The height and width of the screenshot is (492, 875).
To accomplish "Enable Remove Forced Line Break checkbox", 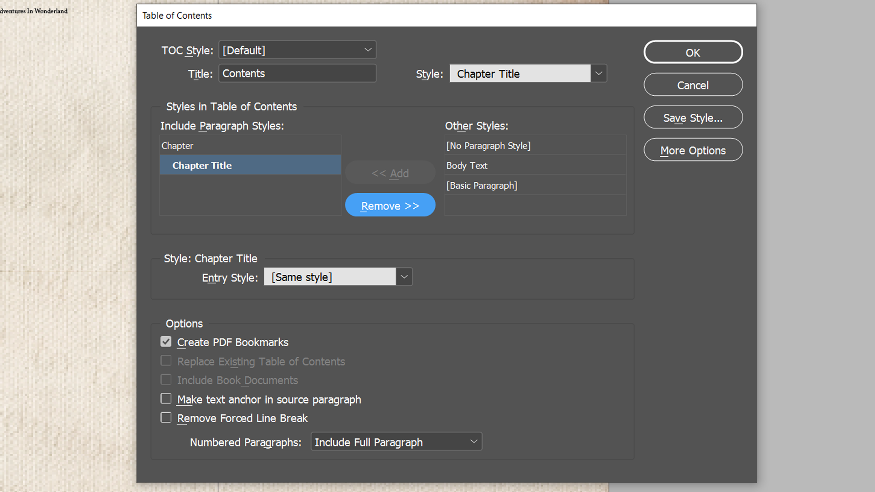I will pyautogui.click(x=166, y=418).
